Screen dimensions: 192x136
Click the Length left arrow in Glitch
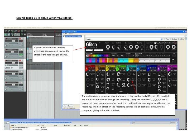pyautogui.click(x=173, y=56)
